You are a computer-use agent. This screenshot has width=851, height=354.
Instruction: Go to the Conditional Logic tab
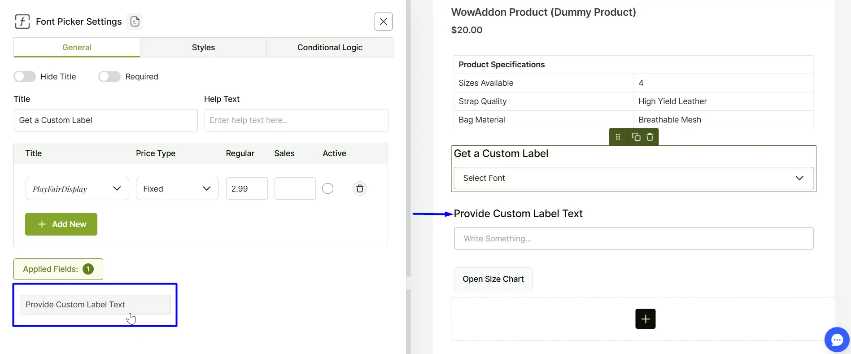click(330, 48)
